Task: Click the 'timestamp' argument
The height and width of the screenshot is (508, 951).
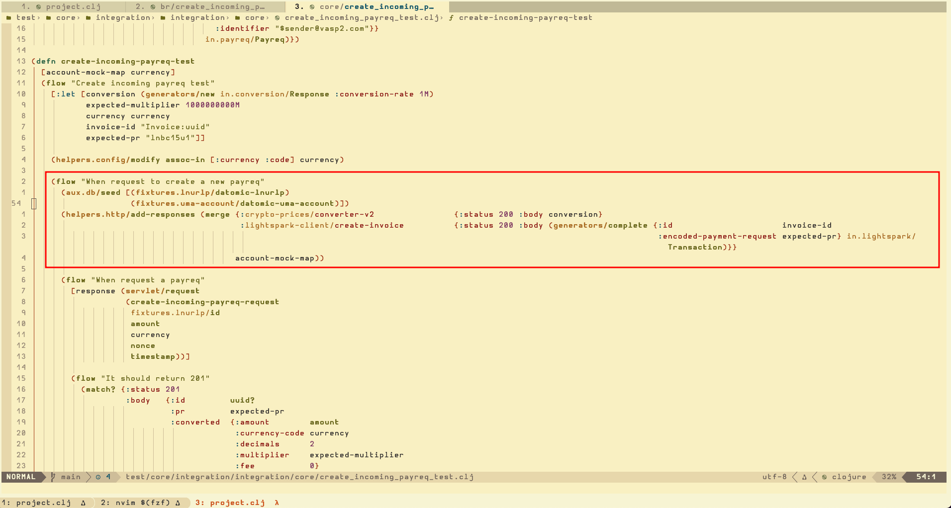Action: [153, 357]
